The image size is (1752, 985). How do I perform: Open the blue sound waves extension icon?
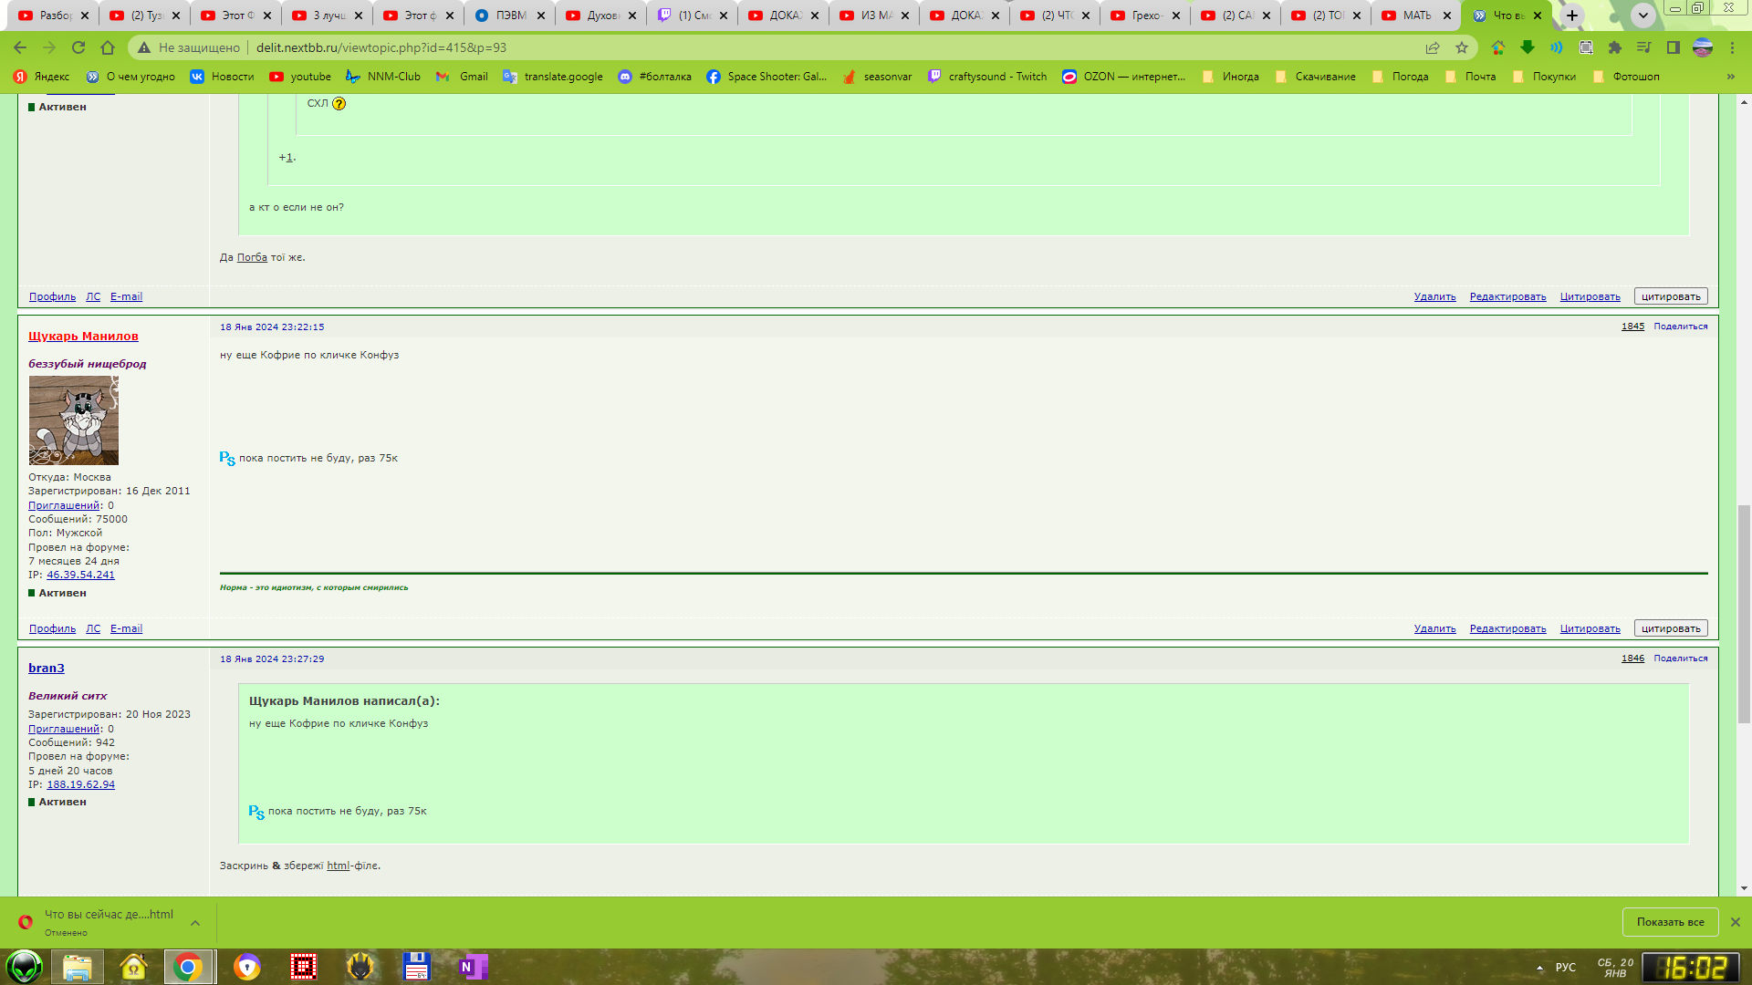pos(1557,47)
